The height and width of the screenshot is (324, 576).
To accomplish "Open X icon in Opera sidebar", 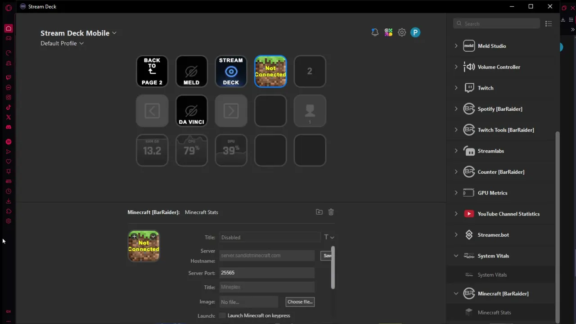I will 8,117.
